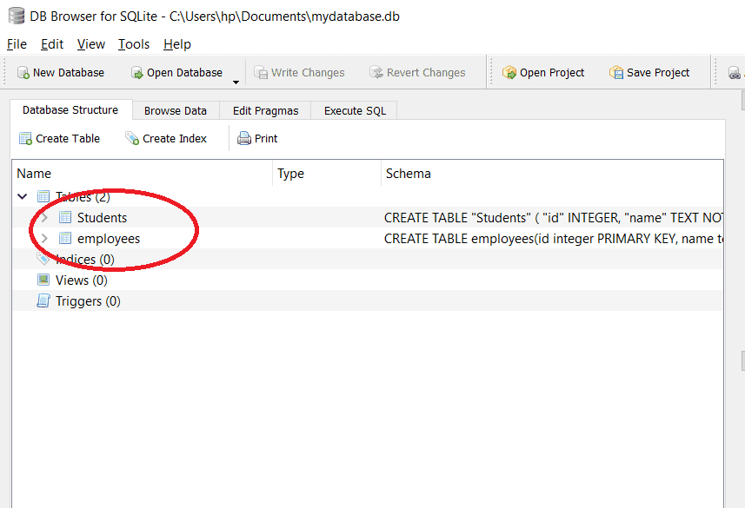Select the Indices (0) row
The image size is (745, 508).
[367, 260]
